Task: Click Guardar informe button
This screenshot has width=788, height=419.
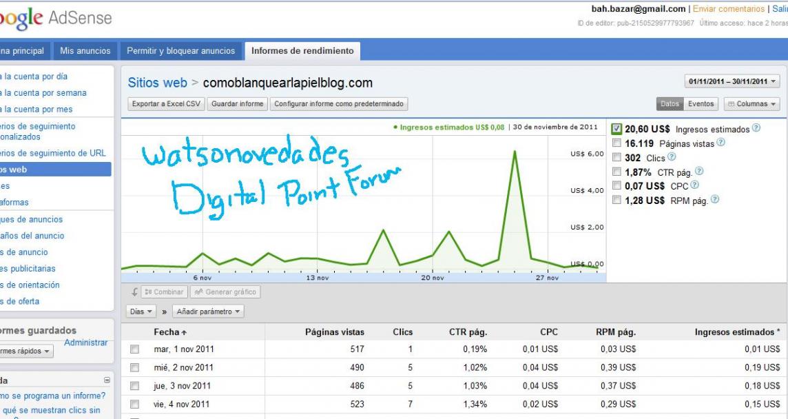Action: 237,103
